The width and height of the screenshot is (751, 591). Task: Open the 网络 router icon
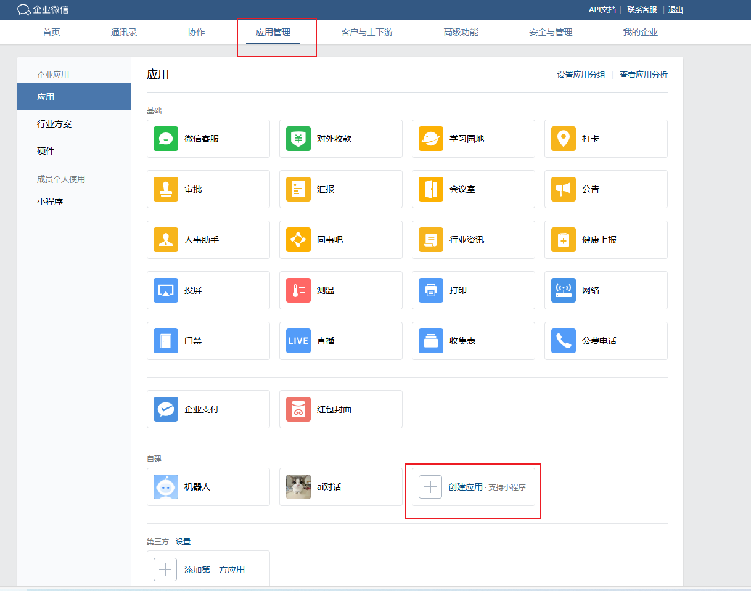(564, 290)
